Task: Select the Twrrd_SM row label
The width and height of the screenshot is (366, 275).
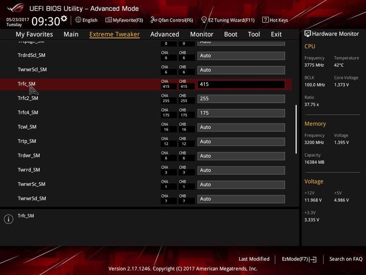Action: [x=29, y=170]
